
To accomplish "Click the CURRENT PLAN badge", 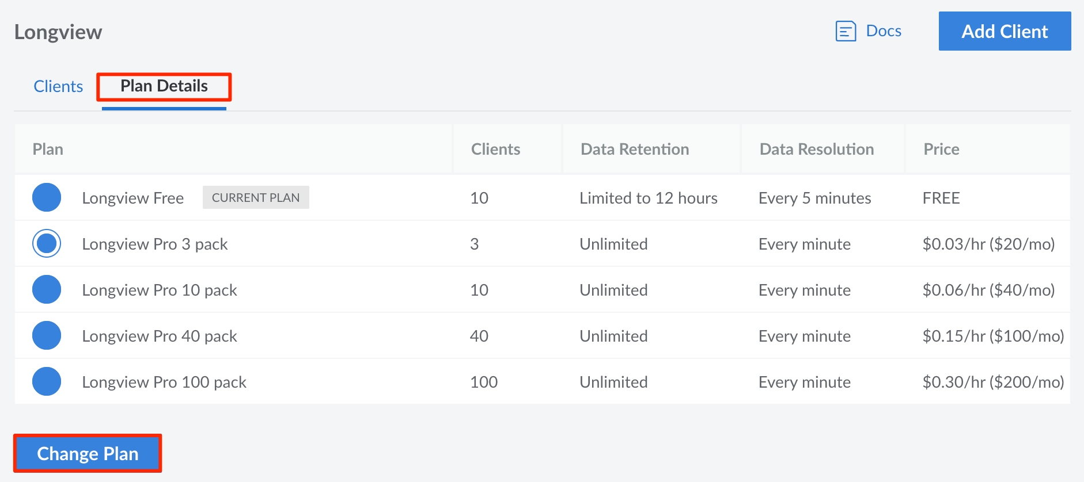I will pyautogui.click(x=256, y=197).
